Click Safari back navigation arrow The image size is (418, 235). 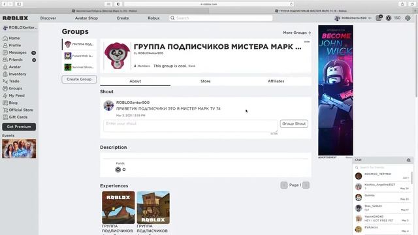tap(5, 4)
